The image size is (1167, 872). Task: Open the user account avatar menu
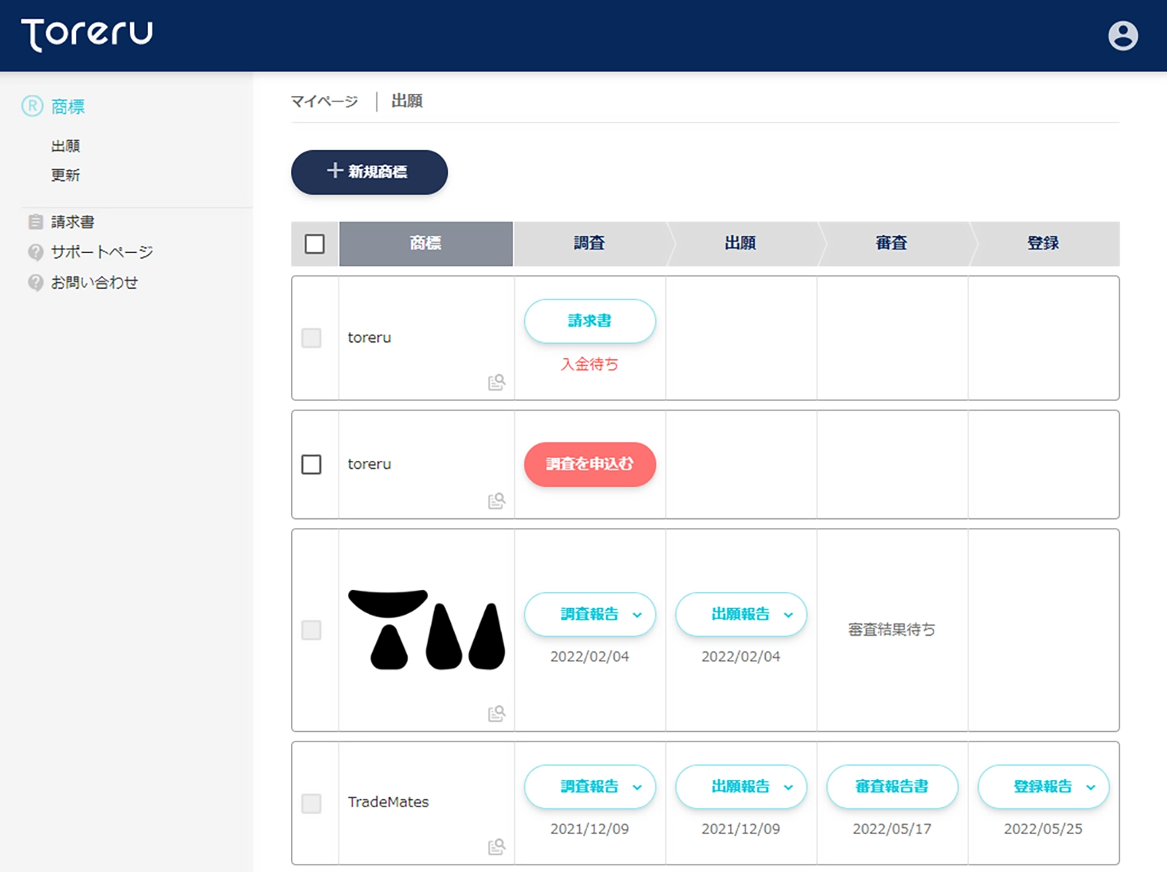[x=1123, y=35]
